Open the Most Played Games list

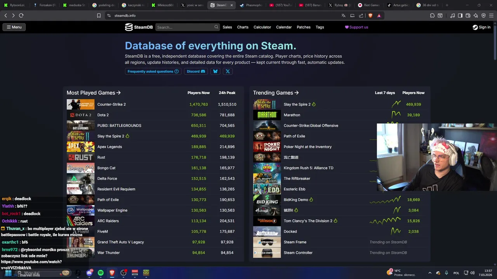coord(94,93)
